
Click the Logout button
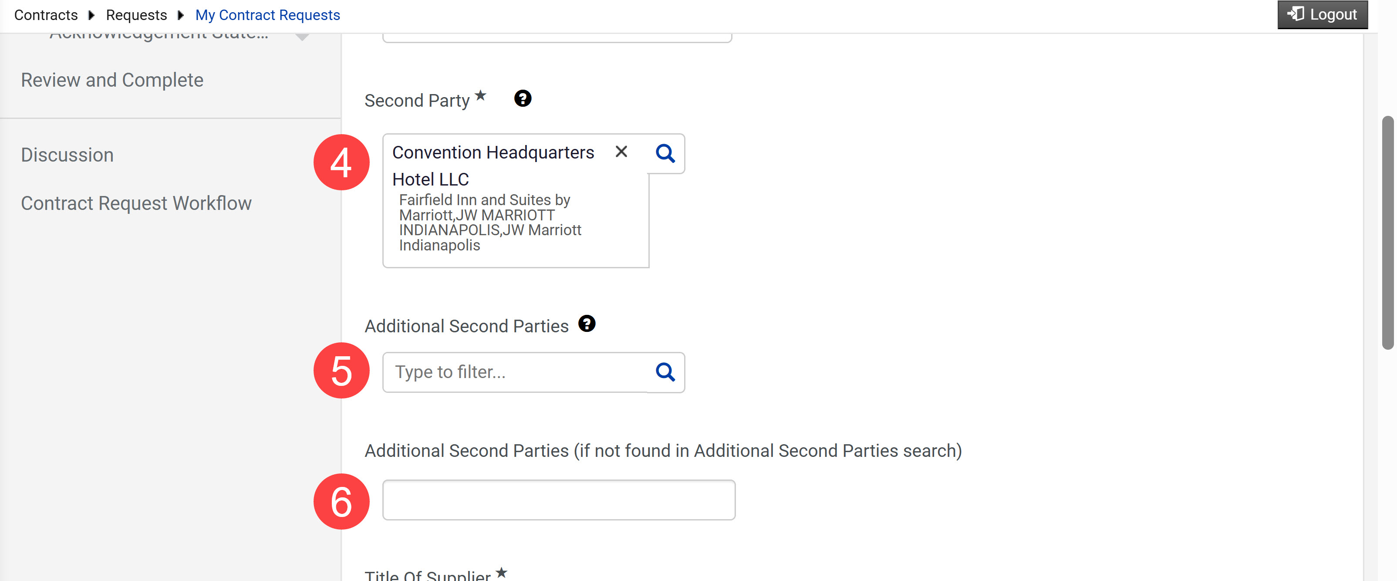1322,15
